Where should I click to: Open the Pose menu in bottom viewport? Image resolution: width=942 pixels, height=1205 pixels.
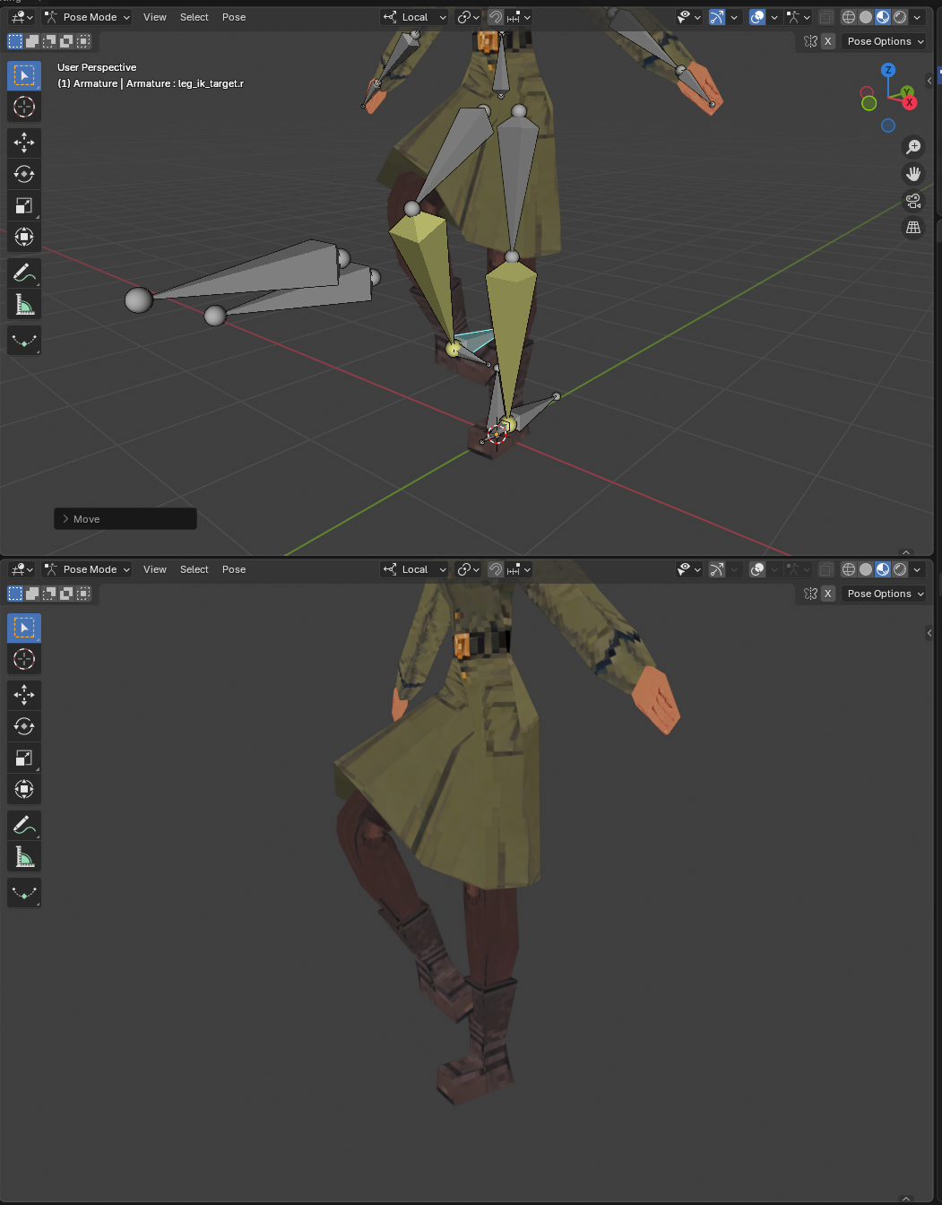click(x=234, y=569)
